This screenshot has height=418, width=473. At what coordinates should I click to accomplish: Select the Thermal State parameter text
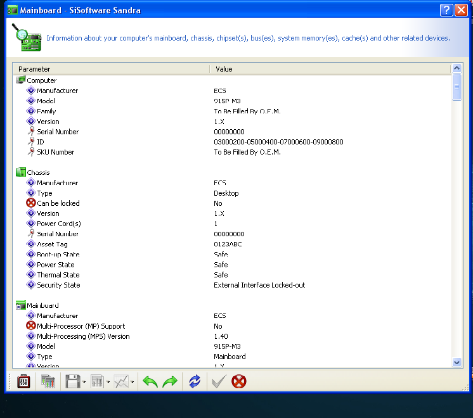click(x=58, y=275)
